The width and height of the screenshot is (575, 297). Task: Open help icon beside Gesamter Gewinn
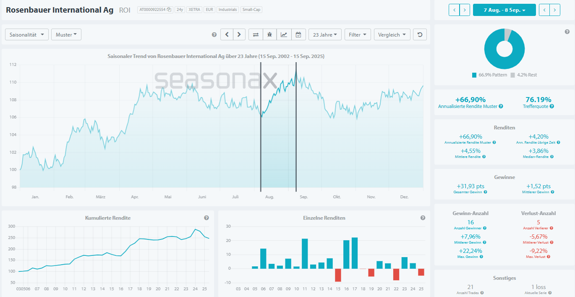point(486,192)
